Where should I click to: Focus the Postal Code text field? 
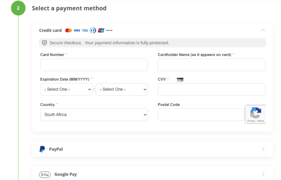pos(200,114)
